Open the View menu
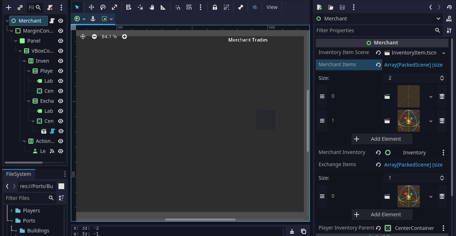The width and height of the screenshot is (456, 236). click(272, 7)
